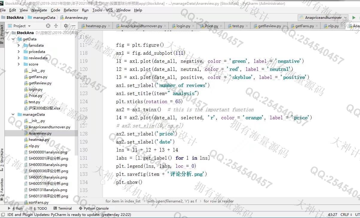Open the Code menu
This screenshot has width=360, height=218.
[55, 10]
